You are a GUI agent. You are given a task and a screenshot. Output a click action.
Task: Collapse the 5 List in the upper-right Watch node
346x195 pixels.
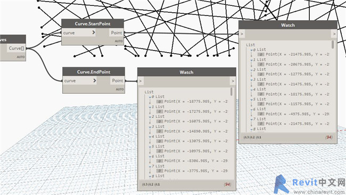click(x=251, y=100)
